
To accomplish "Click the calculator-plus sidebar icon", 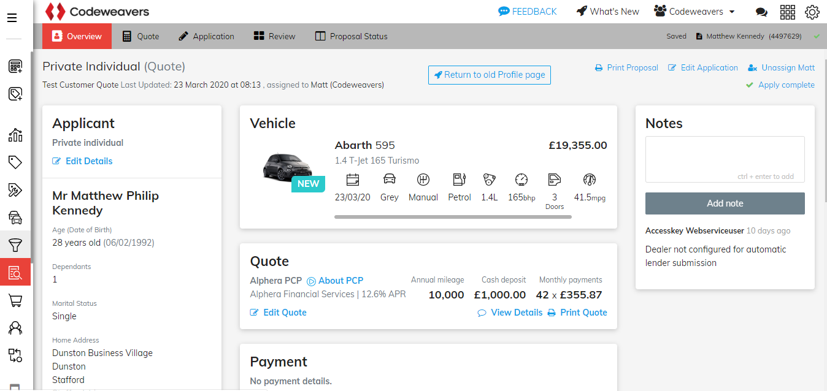I will click(x=15, y=66).
